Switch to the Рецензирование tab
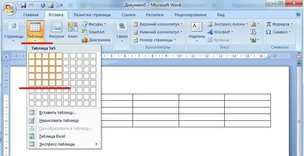 191,15
